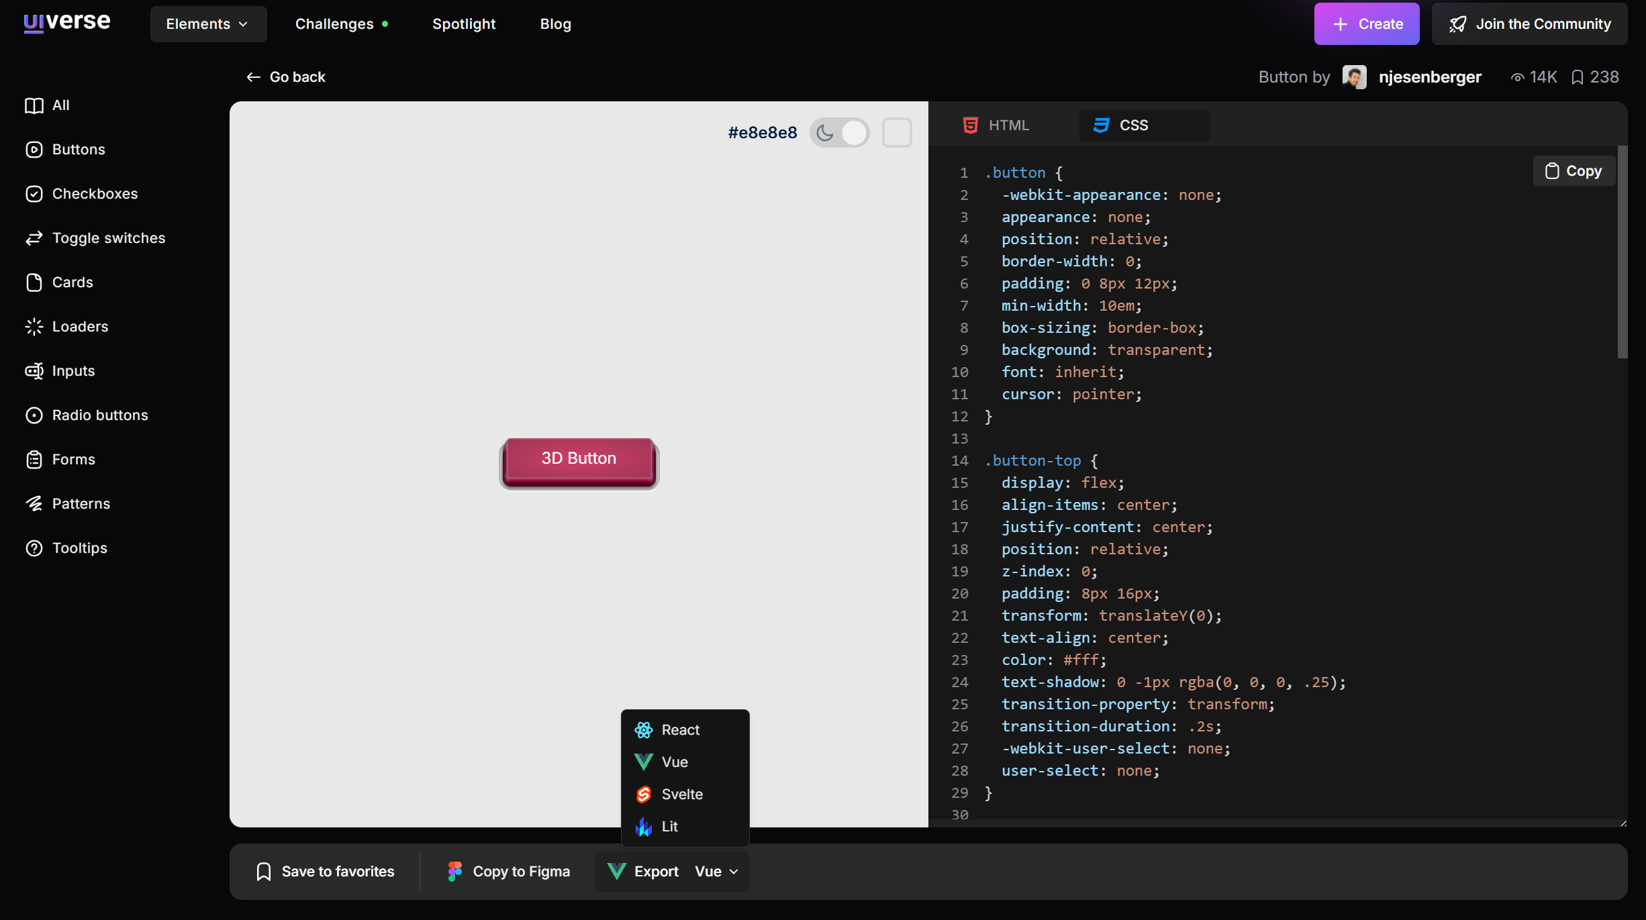Collapse the Vue framework dropdown chevron

[x=734, y=871]
